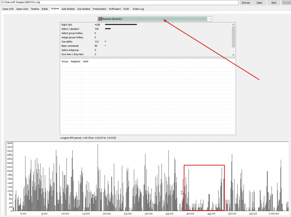291x217 pixels.
Task: Click the Group column header
Action: [x=65, y=61]
